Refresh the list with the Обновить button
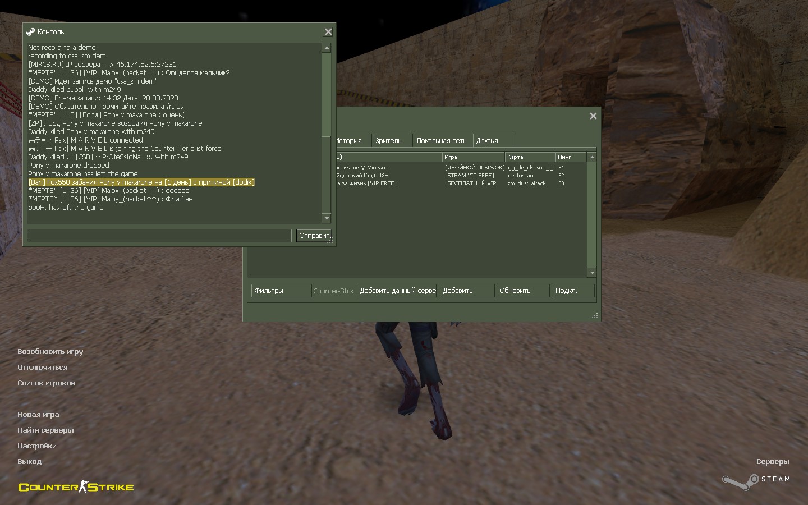The image size is (808, 505). pos(523,291)
